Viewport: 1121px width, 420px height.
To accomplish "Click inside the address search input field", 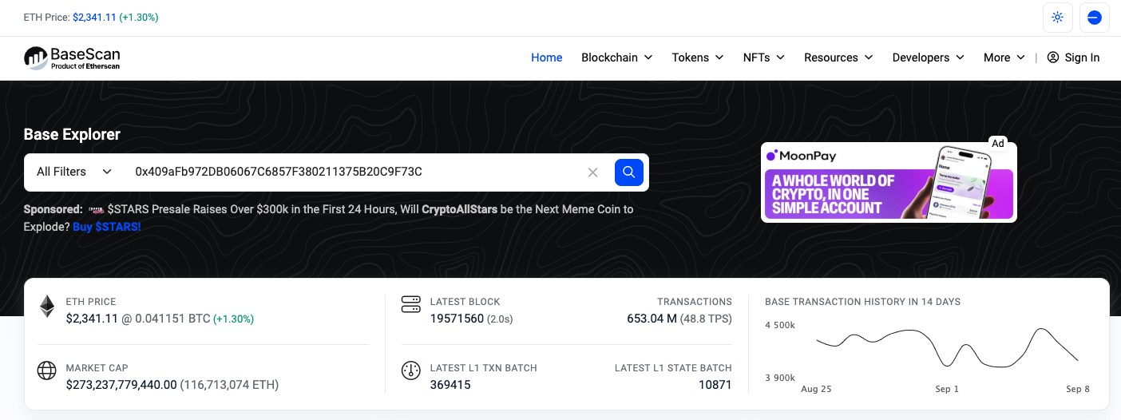I will [351, 172].
